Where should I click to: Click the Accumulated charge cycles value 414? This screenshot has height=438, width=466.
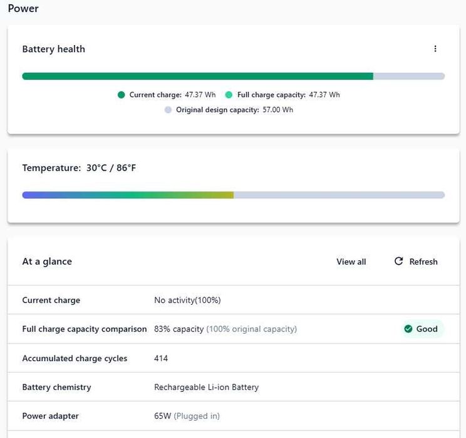161,359
